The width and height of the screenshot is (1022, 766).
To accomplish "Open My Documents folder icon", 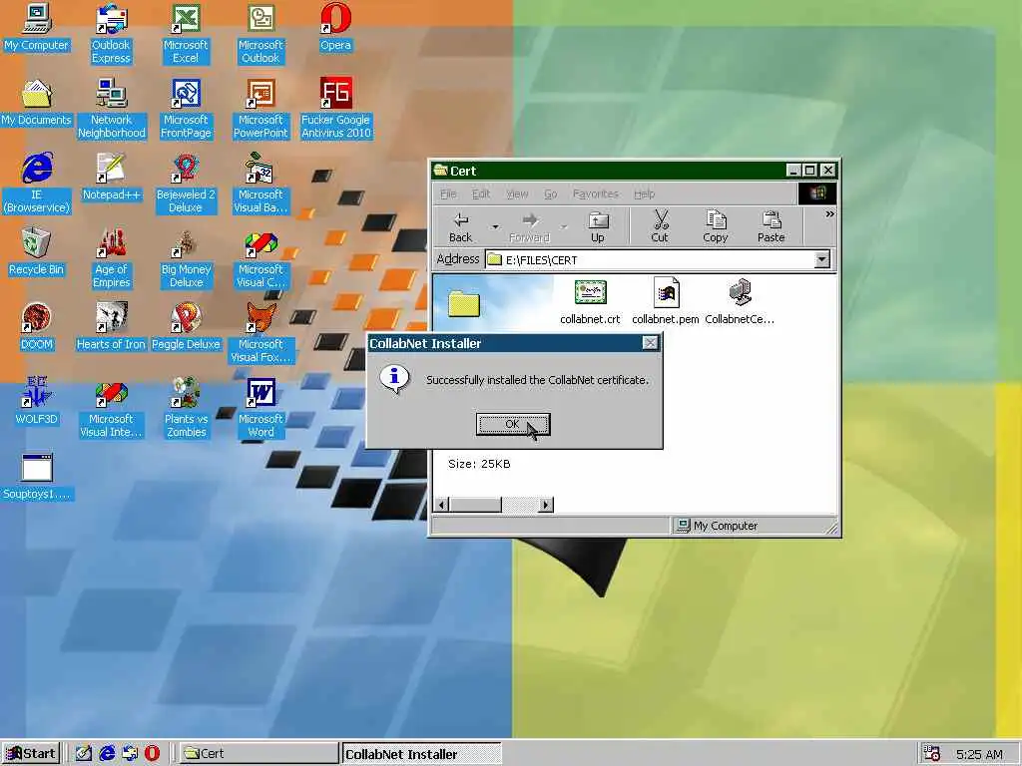I will 37,103.
